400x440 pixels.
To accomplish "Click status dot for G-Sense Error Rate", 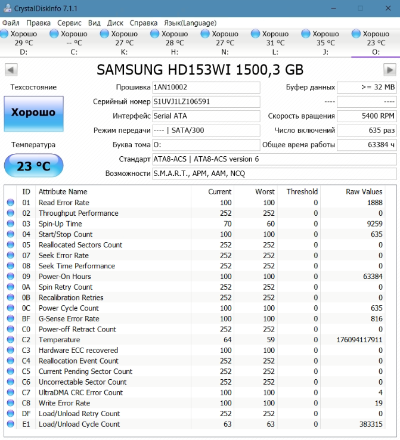I will (x=11, y=318).
